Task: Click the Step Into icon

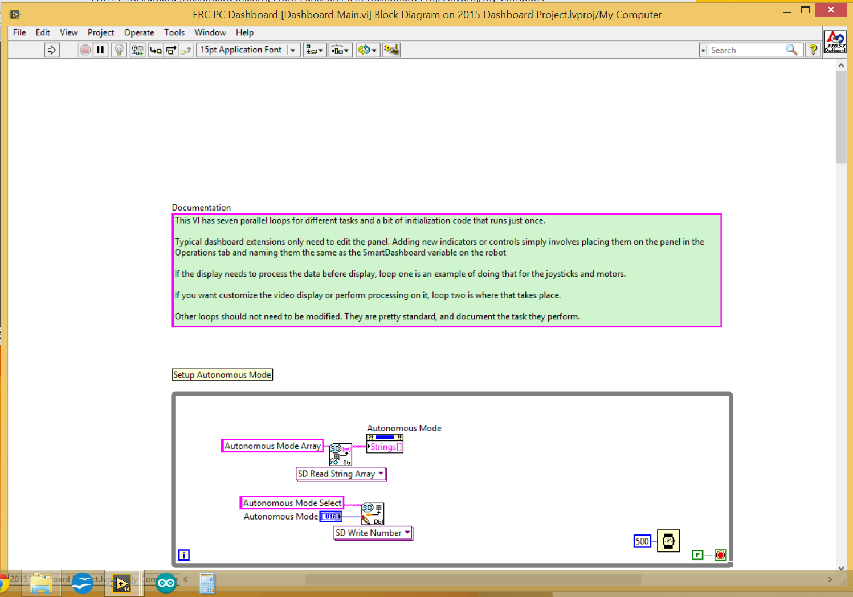Action: (x=156, y=50)
